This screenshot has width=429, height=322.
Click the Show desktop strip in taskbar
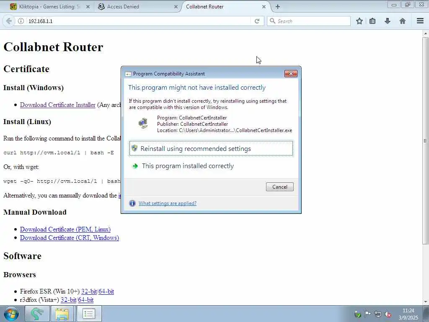[426, 314]
